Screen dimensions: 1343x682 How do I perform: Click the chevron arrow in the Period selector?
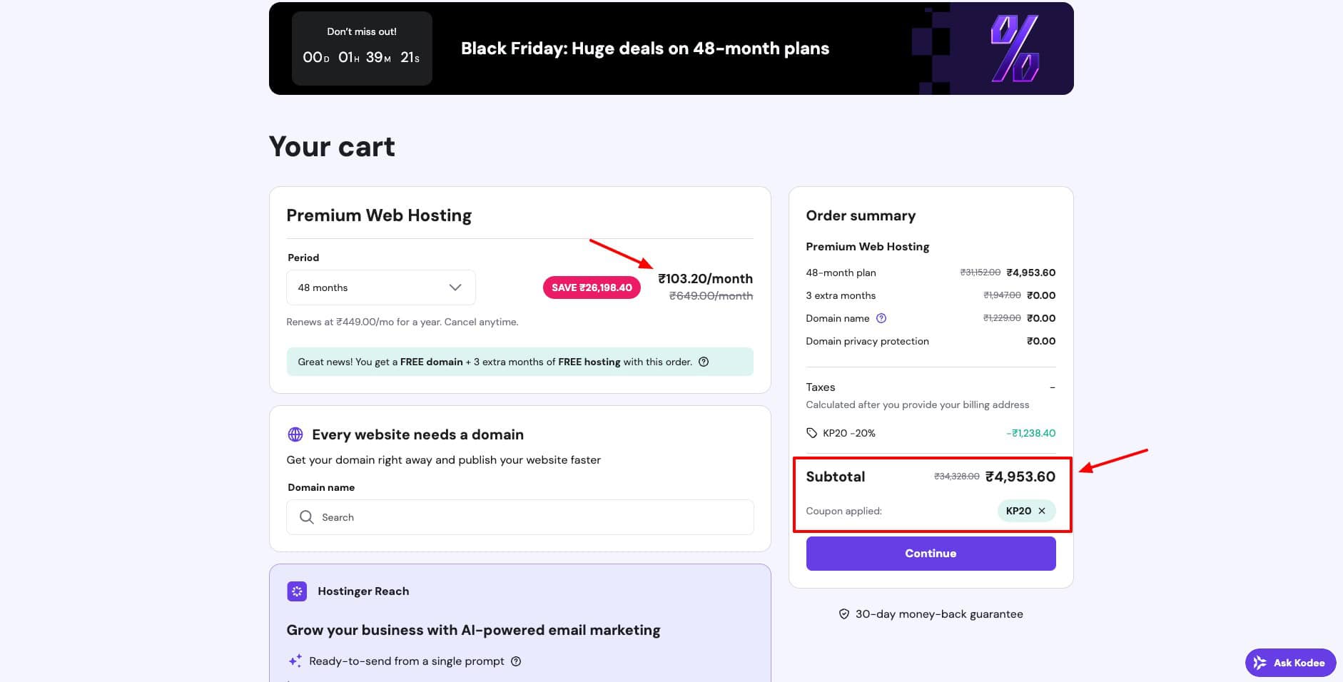tap(455, 287)
